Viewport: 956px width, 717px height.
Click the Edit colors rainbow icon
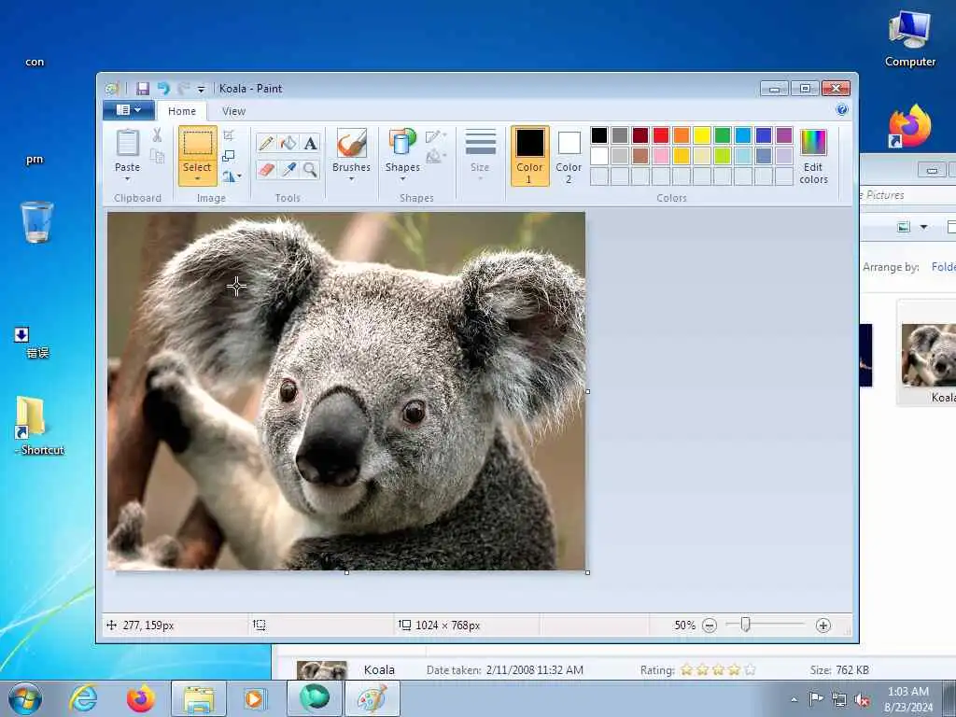813,143
